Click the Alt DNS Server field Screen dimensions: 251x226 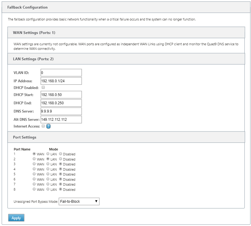(x=61, y=120)
